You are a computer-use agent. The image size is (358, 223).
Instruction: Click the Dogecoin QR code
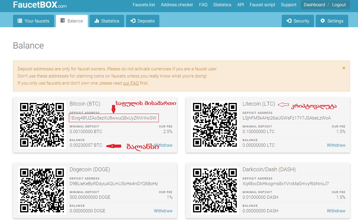pyautogui.click(x=42, y=190)
